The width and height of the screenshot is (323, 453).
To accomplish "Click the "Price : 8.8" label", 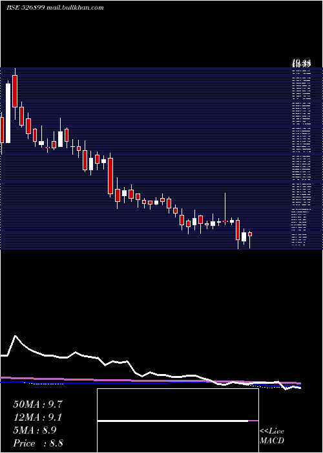I will [x=38, y=443].
